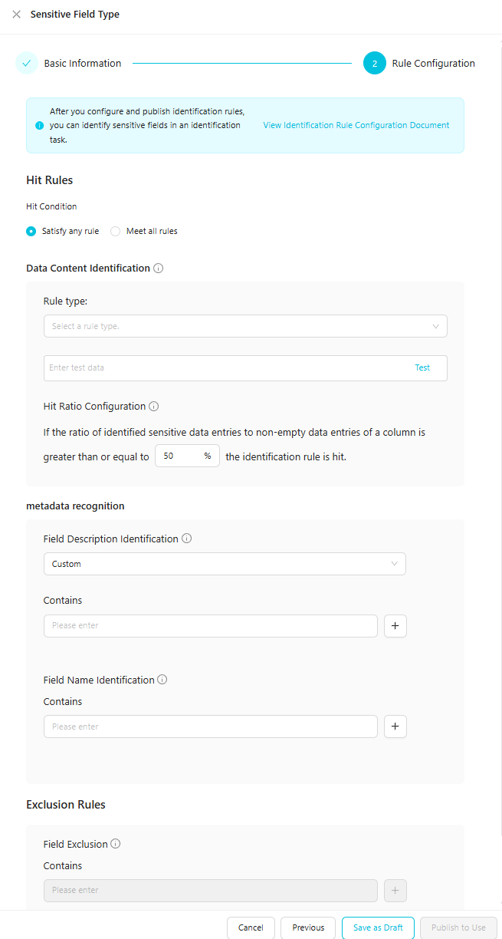Click the hit ratio percentage input field
Viewport: 502px width, 939px height.
180,456
